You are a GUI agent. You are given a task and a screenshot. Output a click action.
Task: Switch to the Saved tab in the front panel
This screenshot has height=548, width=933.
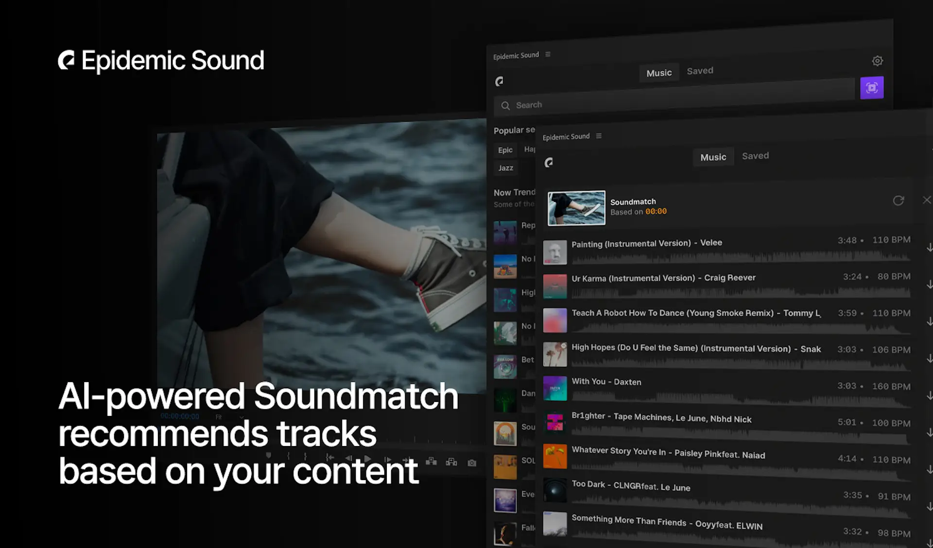click(x=755, y=156)
